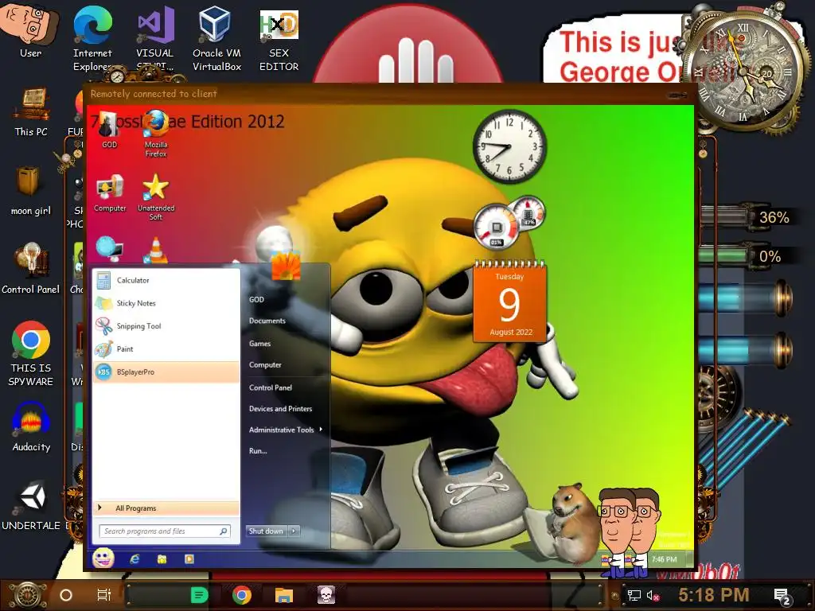
Task: Expand the Administrative Tools submenu arrow
Action: pos(321,429)
